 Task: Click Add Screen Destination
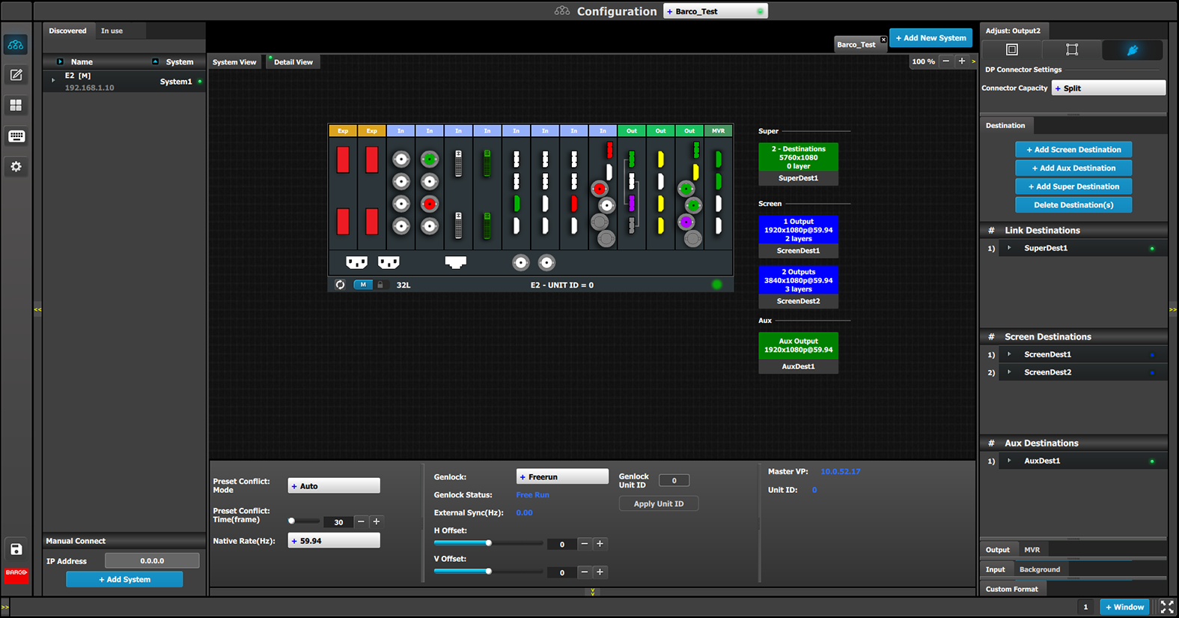coord(1073,150)
